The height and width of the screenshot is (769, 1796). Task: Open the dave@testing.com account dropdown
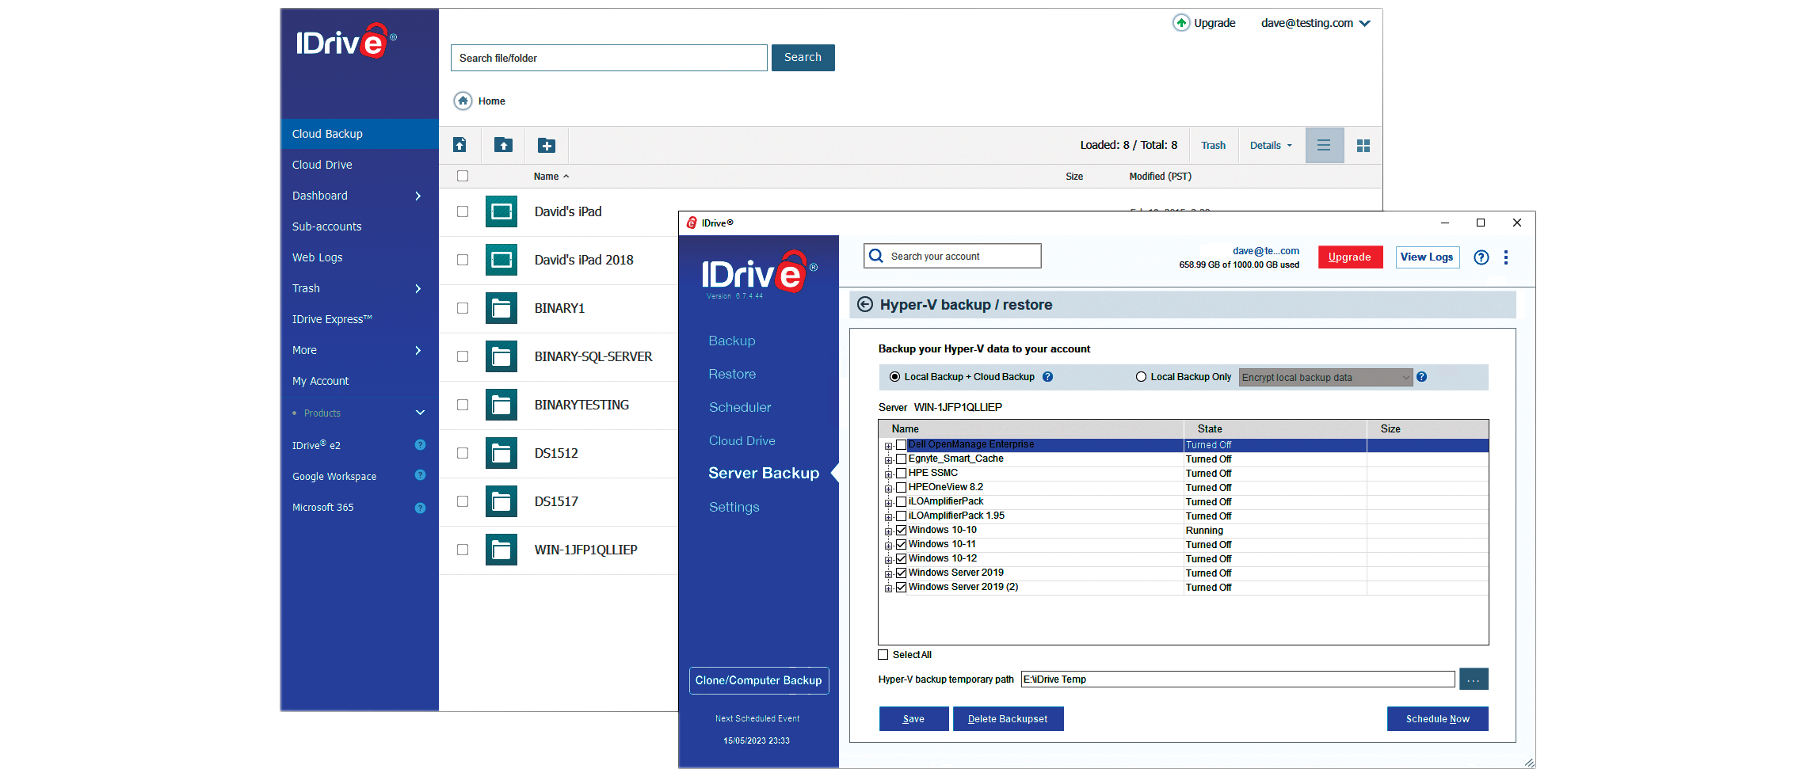click(1315, 23)
